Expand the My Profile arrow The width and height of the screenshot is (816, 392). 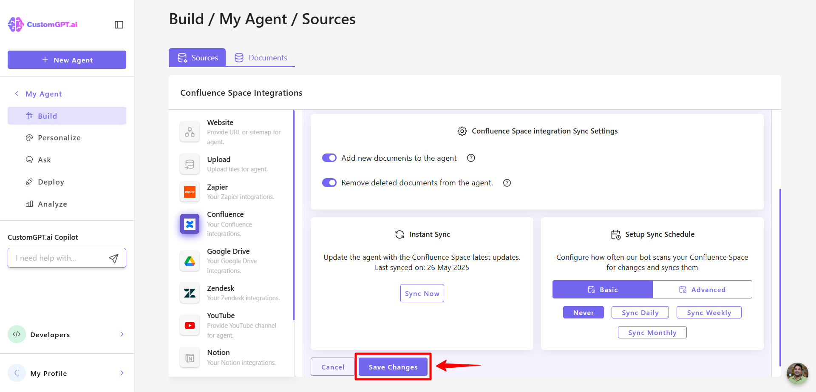122,373
